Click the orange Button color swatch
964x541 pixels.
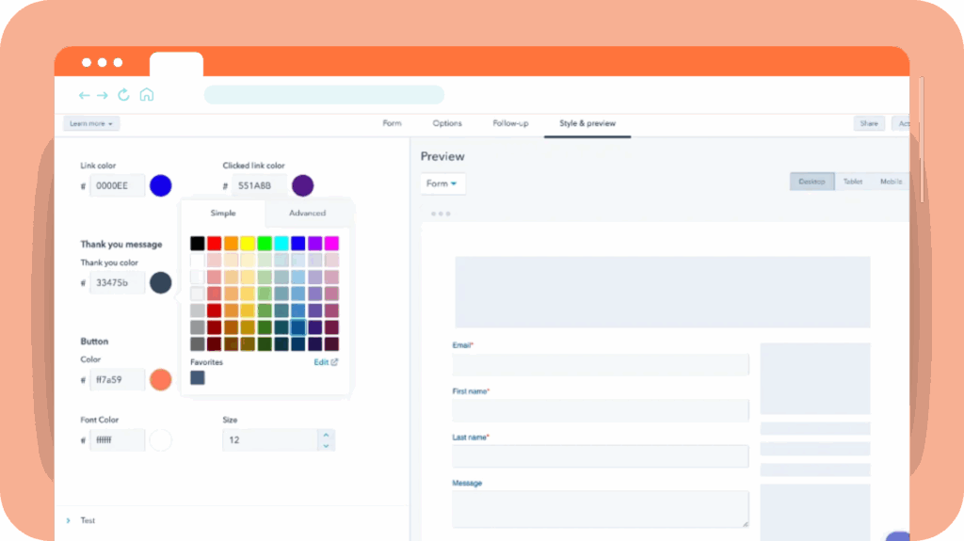click(161, 380)
